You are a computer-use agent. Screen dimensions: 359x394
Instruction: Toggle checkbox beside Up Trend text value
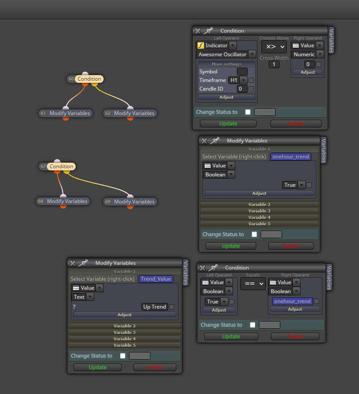(172, 307)
